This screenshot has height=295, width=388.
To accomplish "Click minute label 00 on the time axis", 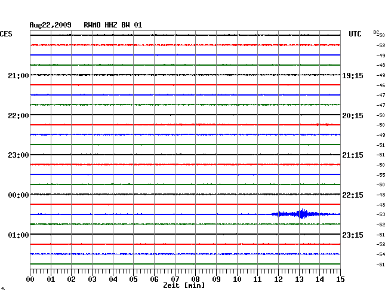I will pos(30,279).
